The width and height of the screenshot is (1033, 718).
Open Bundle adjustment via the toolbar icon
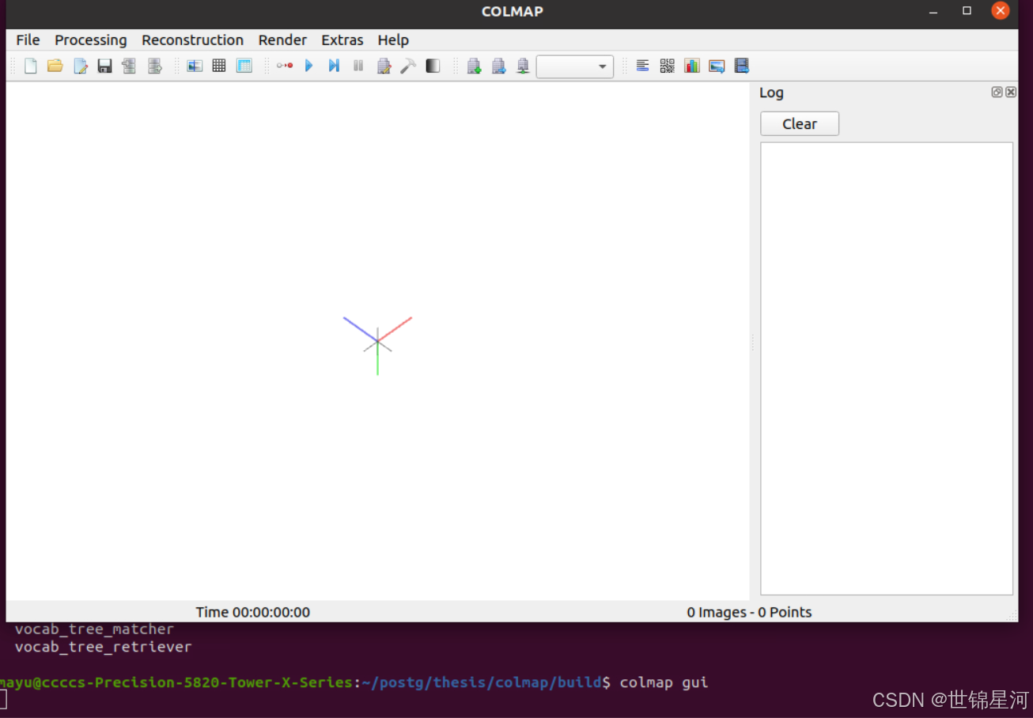click(x=384, y=66)
